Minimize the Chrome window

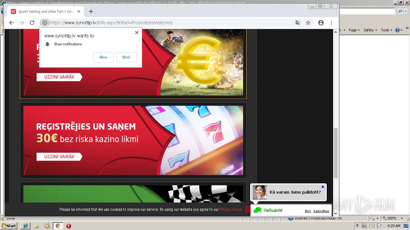tap(312, 6)
